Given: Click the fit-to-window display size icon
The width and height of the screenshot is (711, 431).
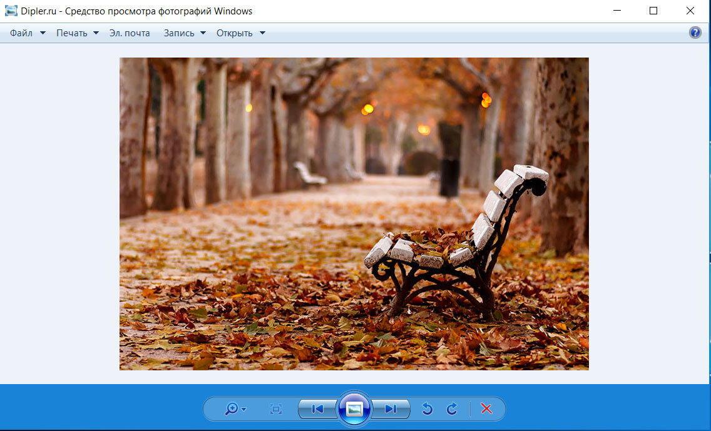Looking at the screenshot, I should coord(276,408).
